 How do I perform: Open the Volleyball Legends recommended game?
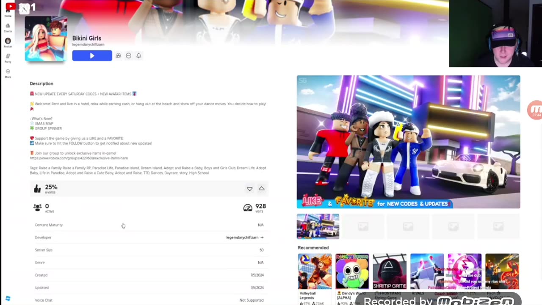(315, 271)
